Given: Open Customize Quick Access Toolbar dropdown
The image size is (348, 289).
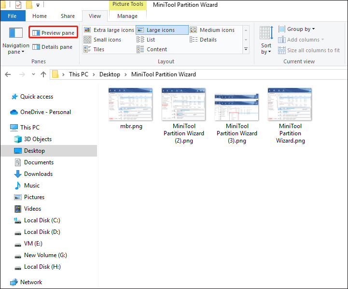Looking at the screenshot, I should pos(38,5).
